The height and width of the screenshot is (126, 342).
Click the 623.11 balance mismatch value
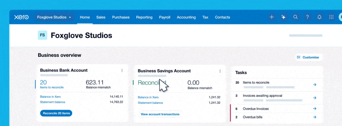click(x=95, y=83)
